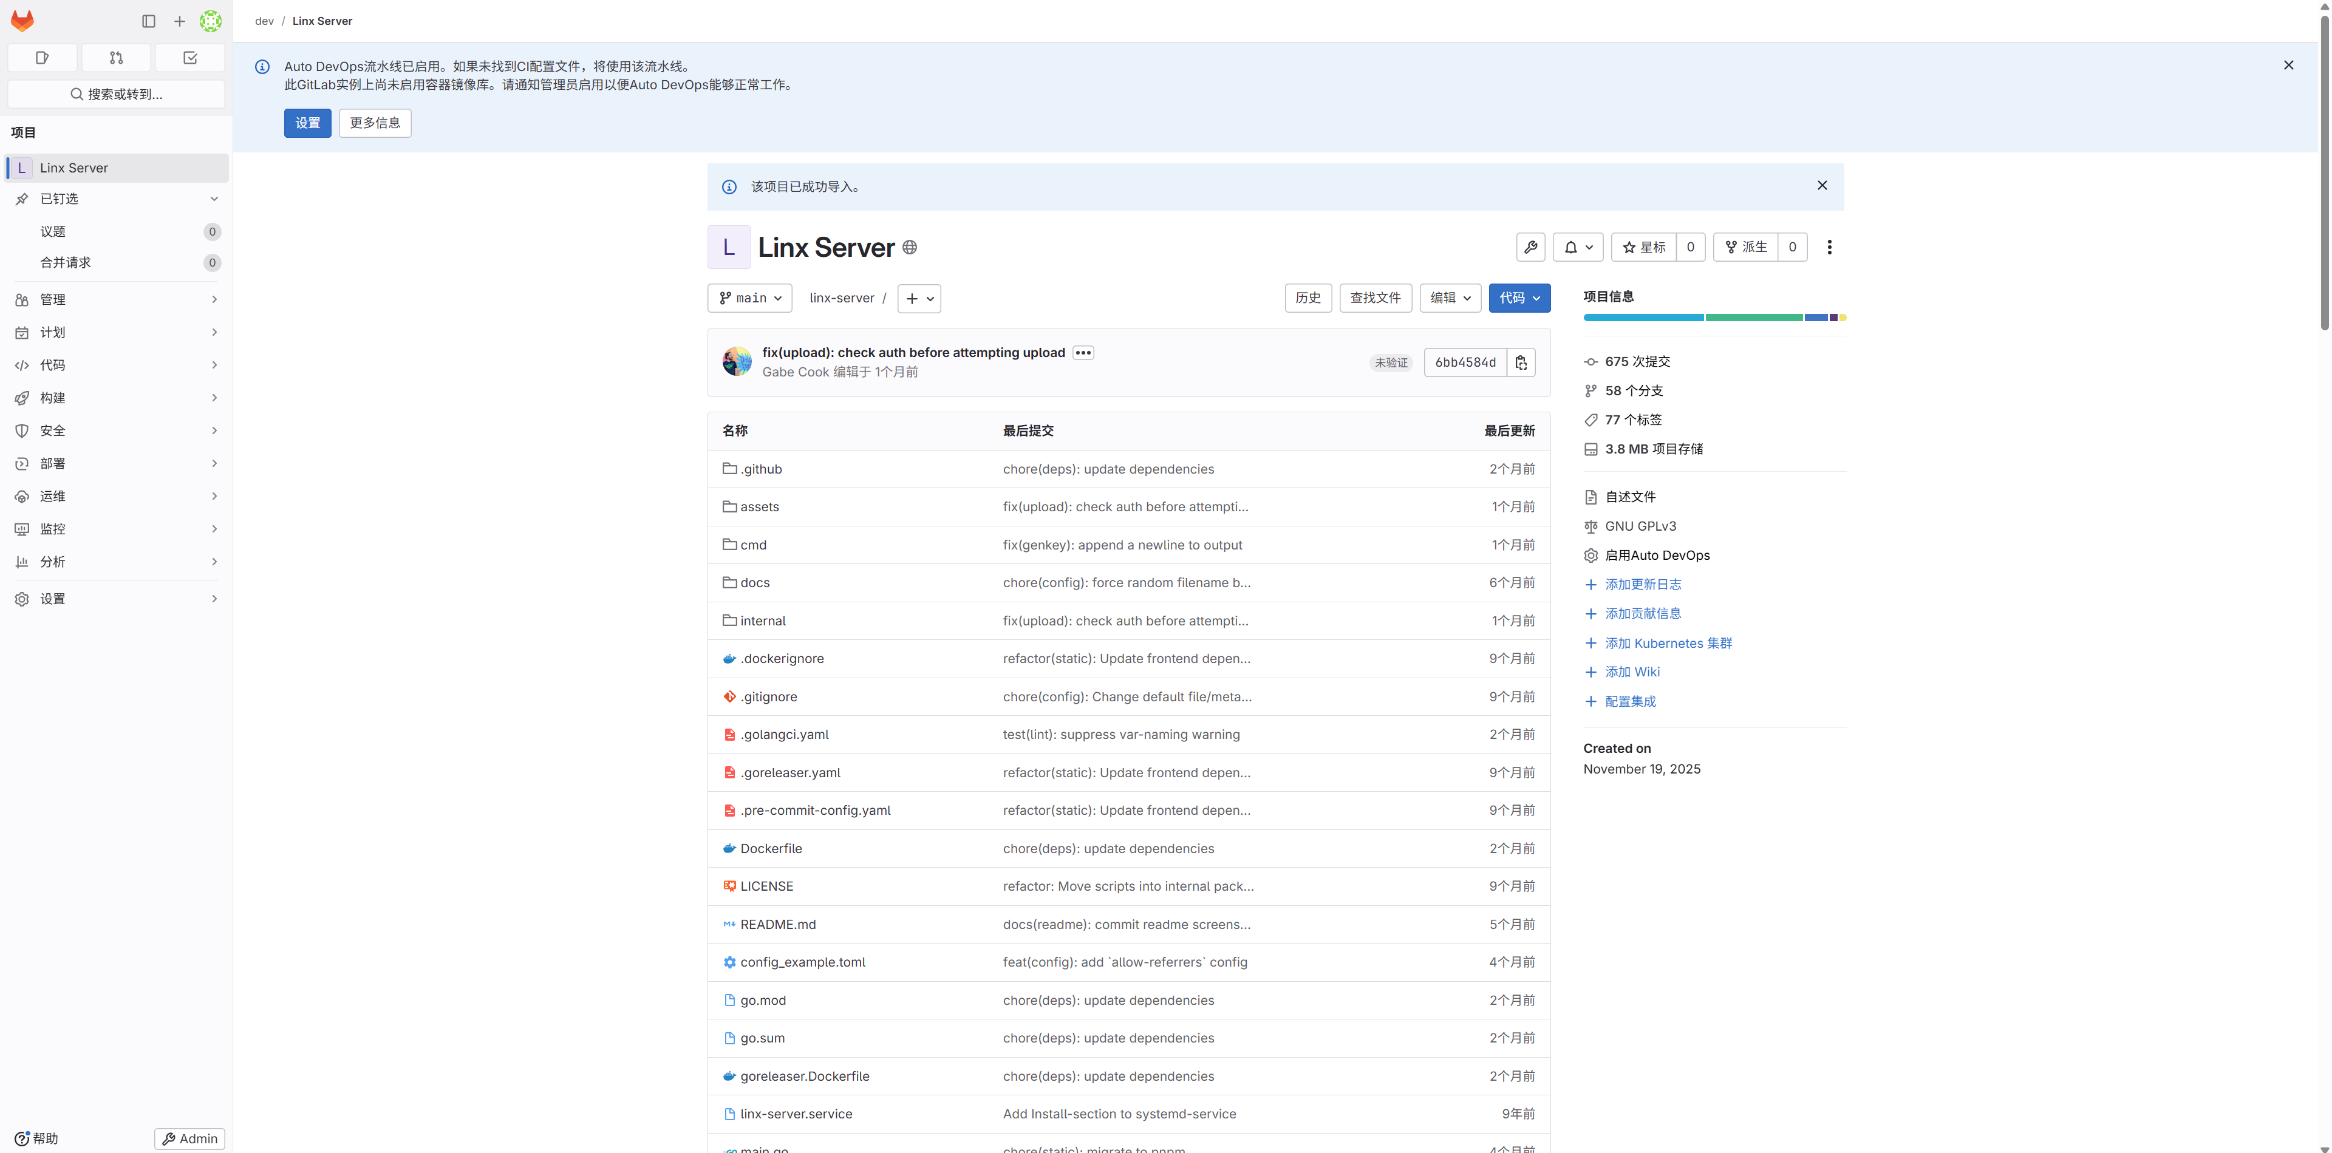
Task: Expand the 部署 sidebar section
Action: pyautogui.click(x=116, y=463)
